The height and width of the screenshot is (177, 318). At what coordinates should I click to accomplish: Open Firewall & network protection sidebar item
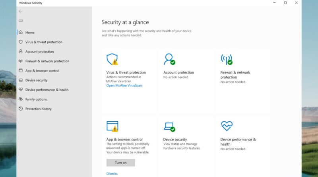pyautogui.click(x=47, y=61)
